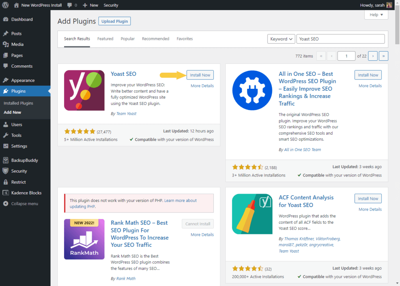Click the Posts pushpin icon
The image size is (400, 286).
pyautogui.click(x=5, y=34)
